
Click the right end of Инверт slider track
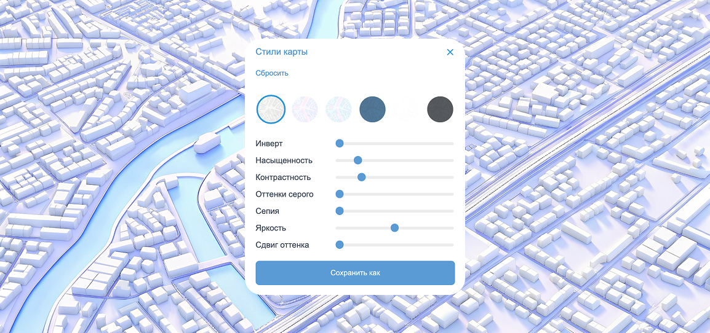(x=452, y=143)
